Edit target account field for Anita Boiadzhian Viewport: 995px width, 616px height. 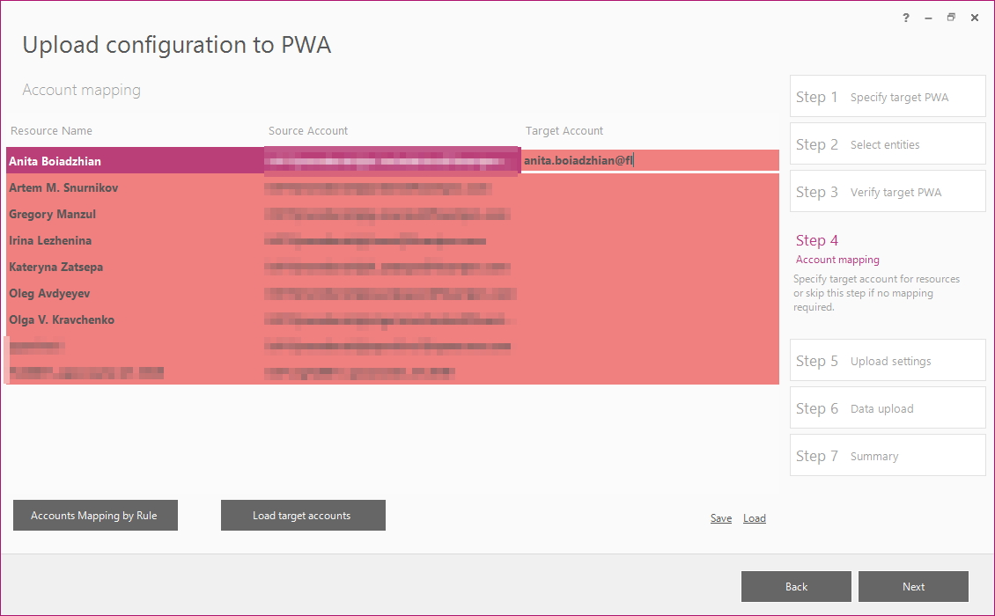(650, 160)
